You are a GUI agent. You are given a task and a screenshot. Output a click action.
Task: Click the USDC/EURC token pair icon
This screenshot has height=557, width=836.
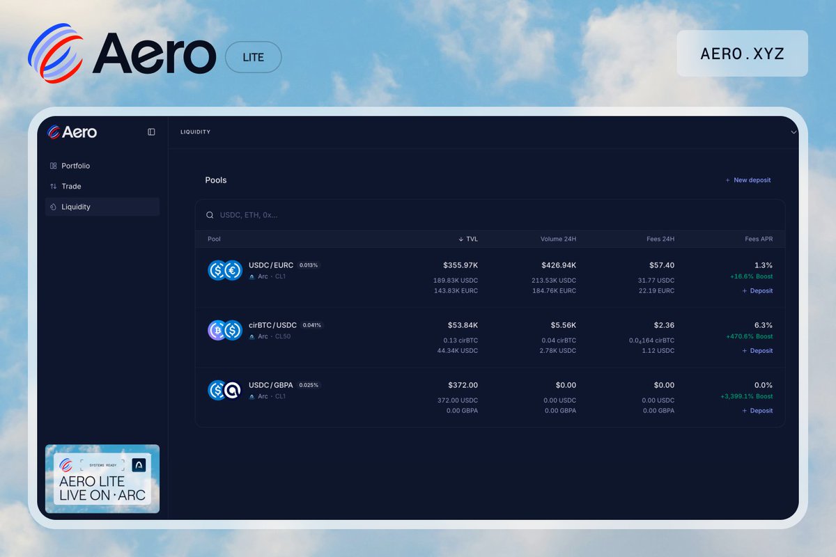(225, 270)
